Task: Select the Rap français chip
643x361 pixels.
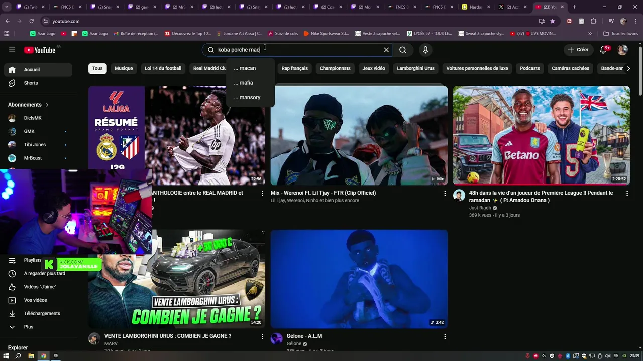Action: click(295, 68)
